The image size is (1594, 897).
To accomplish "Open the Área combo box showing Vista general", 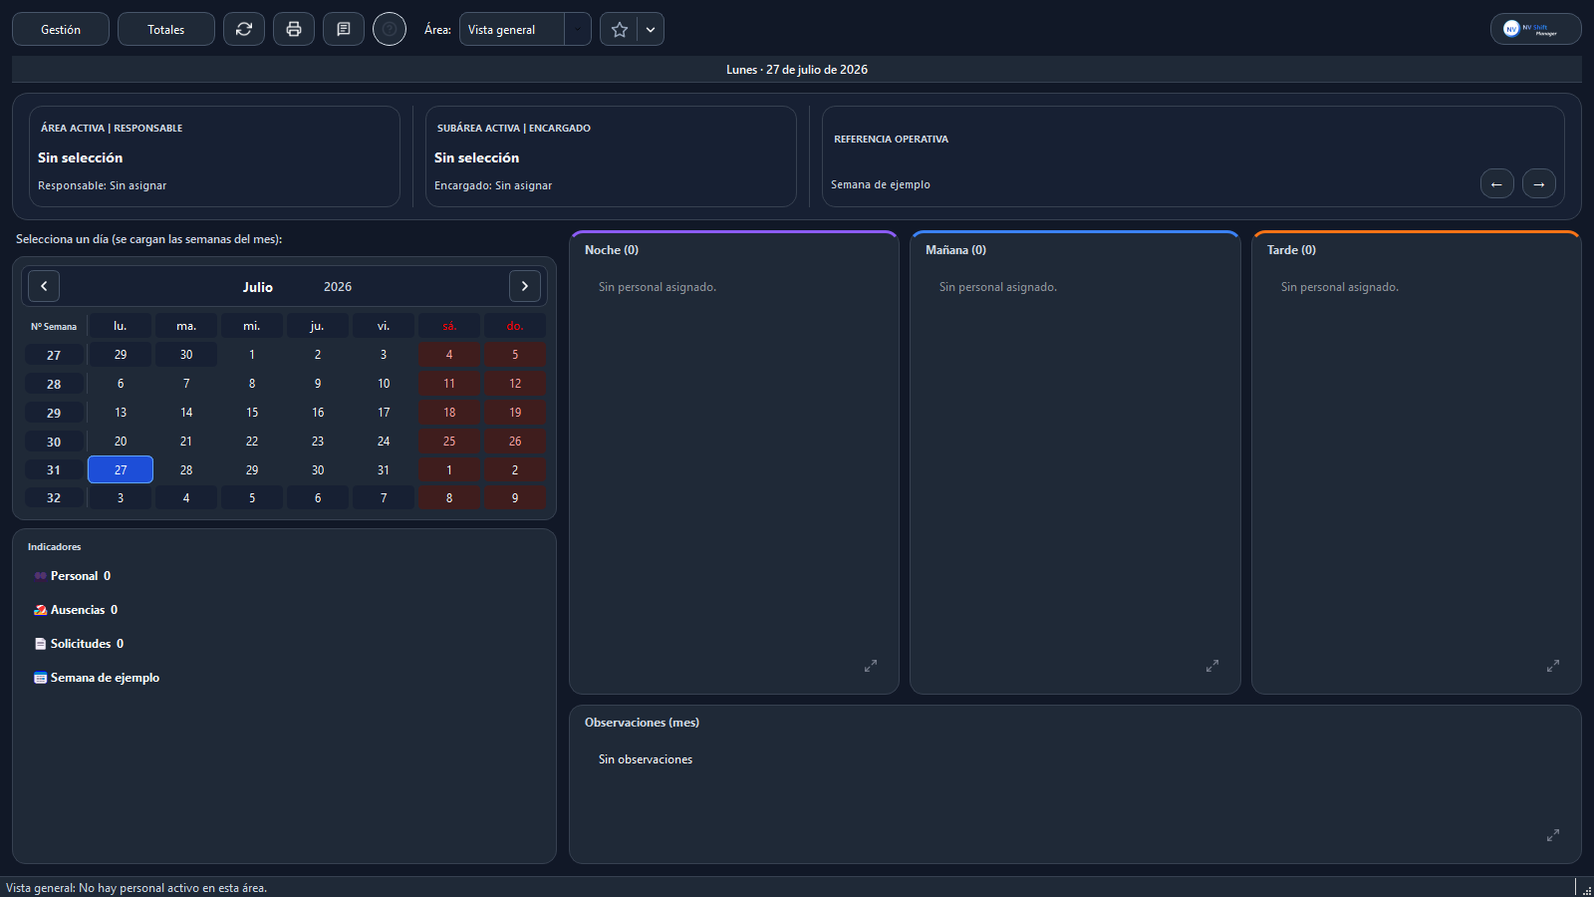I will tap(525, 29).
